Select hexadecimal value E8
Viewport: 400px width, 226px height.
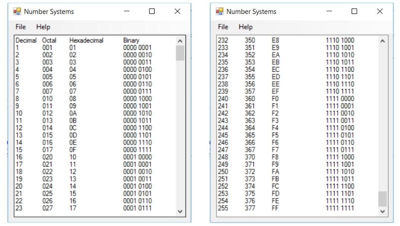coord(275,40)
